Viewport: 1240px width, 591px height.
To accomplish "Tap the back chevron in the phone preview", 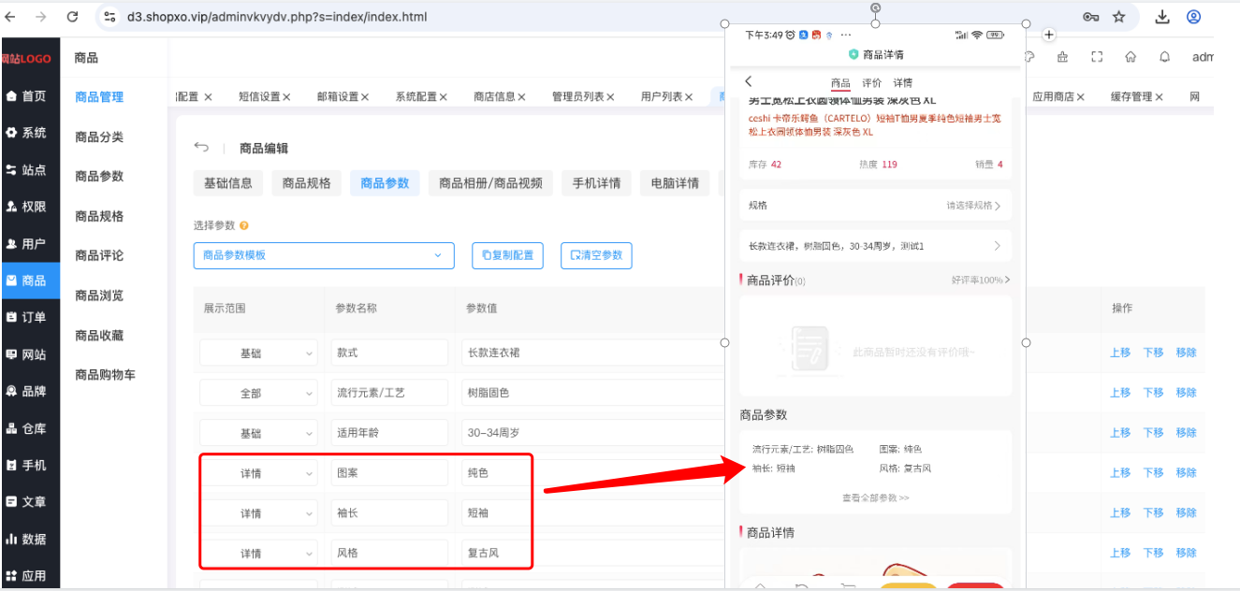I will click(x=749, y=82).
